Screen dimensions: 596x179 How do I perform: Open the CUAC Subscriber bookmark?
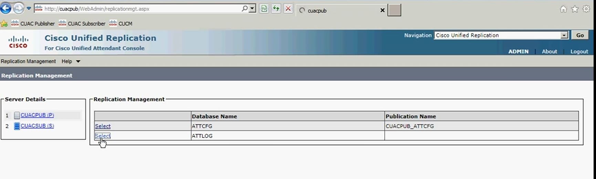82,23
